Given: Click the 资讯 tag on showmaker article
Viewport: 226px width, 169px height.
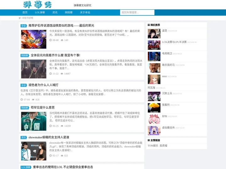Looking at the screenshot, I should (24, 137).
